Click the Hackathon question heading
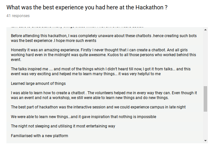The image size is (213, 151). coord(87,7)
